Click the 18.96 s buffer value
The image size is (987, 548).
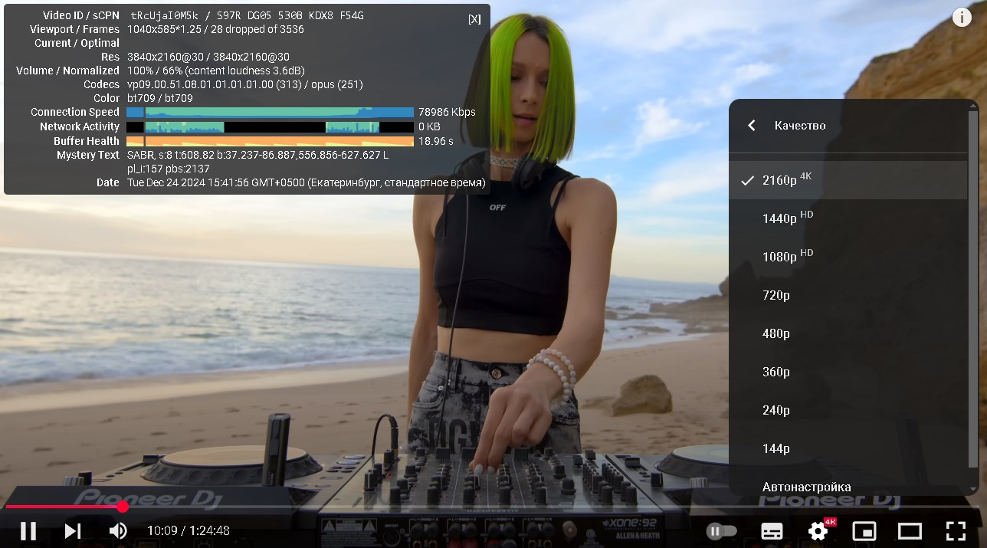coord(436,141)
